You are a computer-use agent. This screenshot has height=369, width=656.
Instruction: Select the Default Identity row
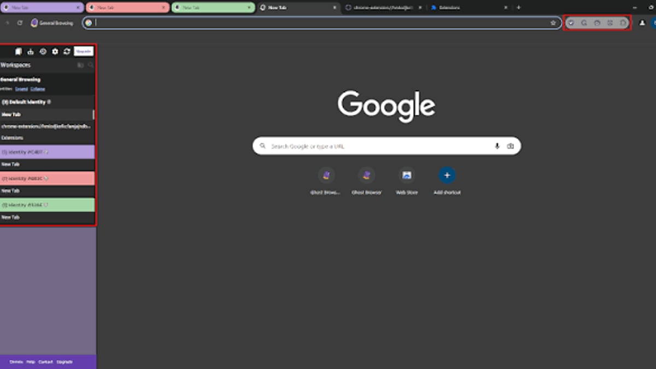[47, 102]
